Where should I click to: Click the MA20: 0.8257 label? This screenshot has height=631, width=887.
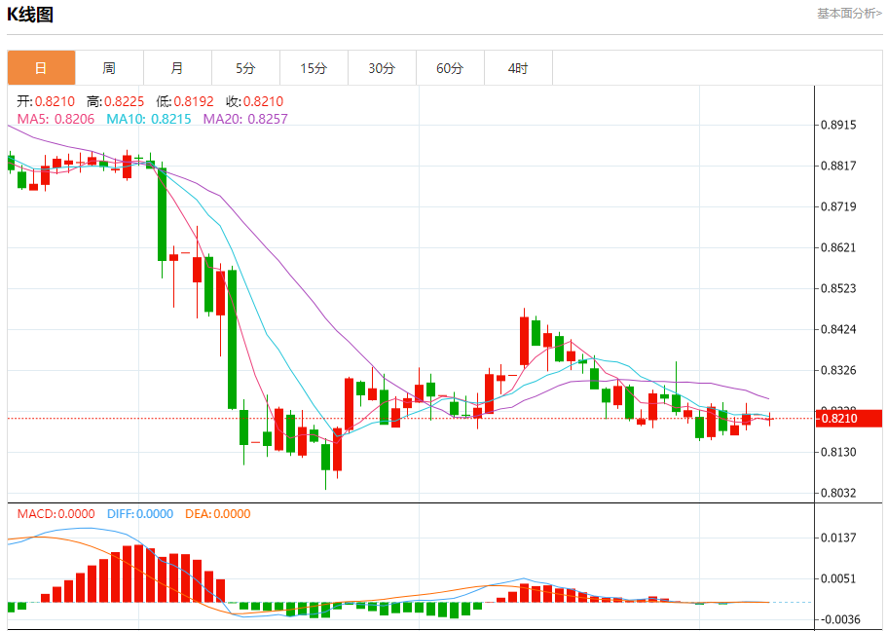point(245,119)
